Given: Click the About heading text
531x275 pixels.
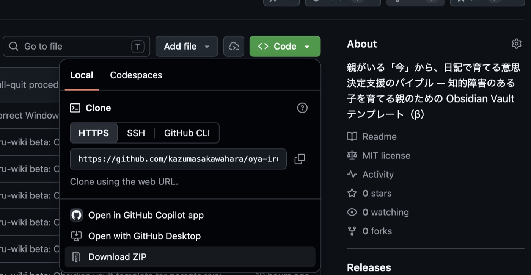Looking at the screenshot, I should (362, 44).
